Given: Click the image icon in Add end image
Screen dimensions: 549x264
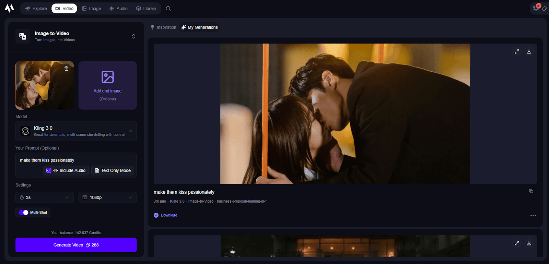Looking at the screenshot, I should 108,77.
